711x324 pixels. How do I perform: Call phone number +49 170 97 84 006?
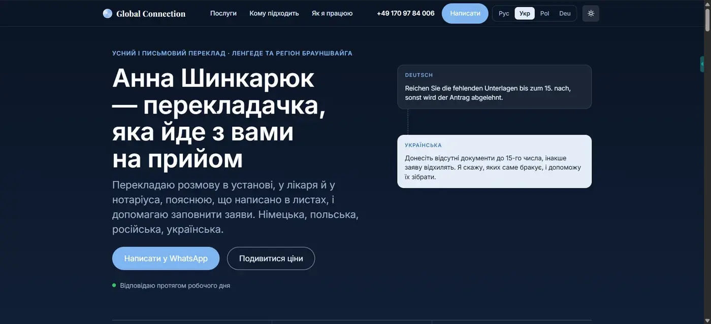coord(406,13)
